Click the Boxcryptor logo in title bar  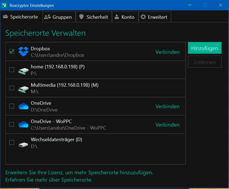5,5
